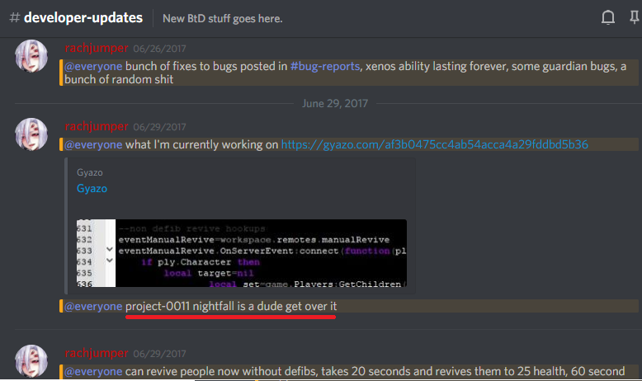Click the collapse chevron in code preview

[110, 249]
